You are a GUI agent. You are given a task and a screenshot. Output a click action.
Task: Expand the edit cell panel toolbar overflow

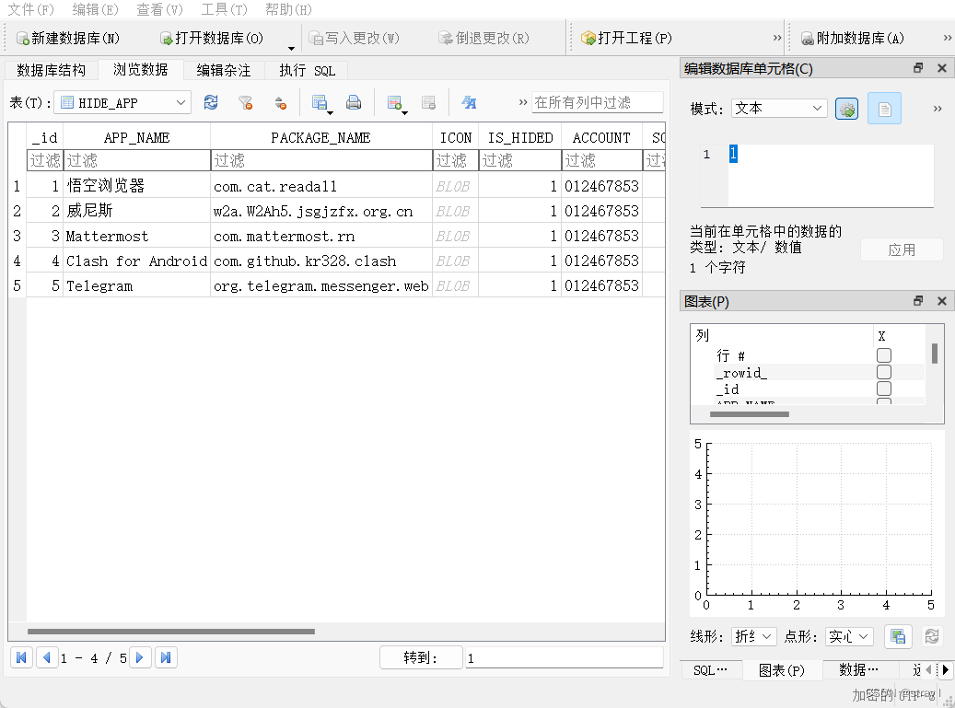[938, 109]
